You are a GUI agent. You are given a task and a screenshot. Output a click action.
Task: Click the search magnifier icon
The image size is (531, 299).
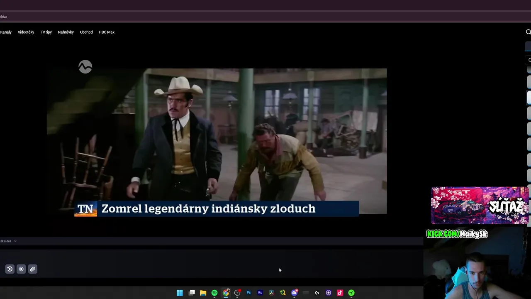click(x=528, y=32)
